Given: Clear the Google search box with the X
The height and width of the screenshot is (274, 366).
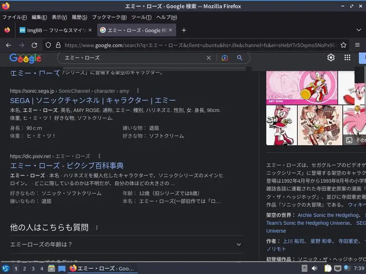Looking at the screenshot, I should (209, 58).
